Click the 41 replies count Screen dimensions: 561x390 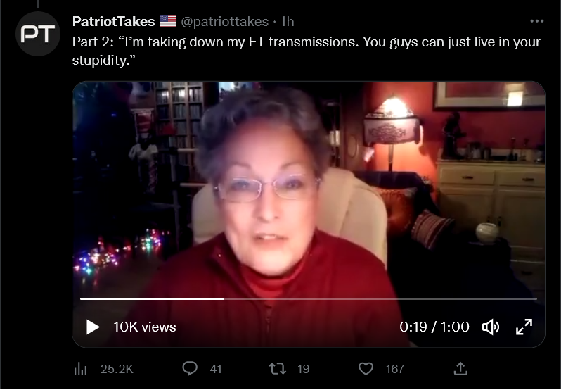[216, 369]
